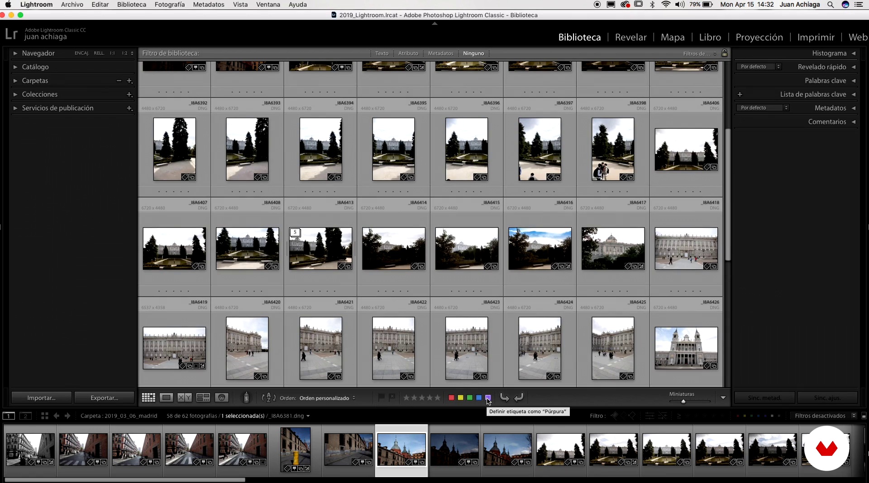The width and height of the screenshot is (869, 483).
Task: Open the survey view mode
Action: (x=203, y=398)
